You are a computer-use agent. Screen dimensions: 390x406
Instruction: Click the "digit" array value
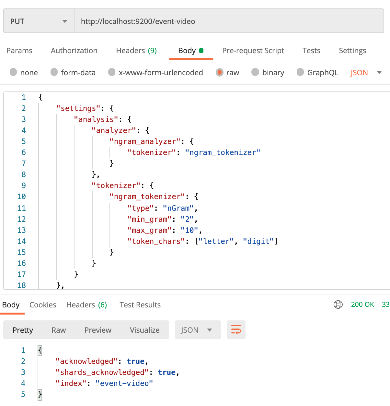258,241
